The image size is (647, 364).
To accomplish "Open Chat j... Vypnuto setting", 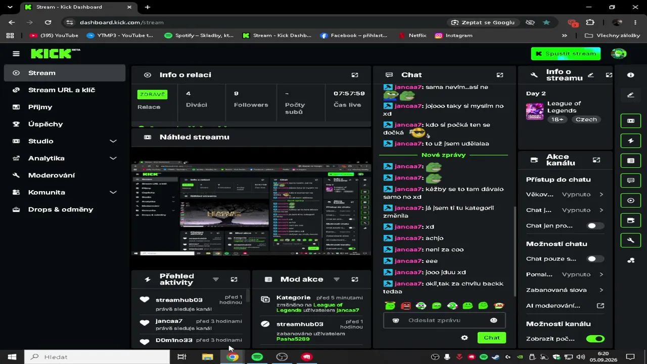I will (x=565, y=210).
